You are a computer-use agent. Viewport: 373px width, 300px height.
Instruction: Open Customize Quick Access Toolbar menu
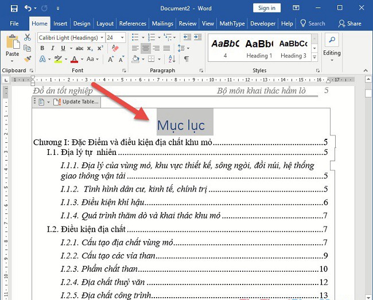(58, 9)
